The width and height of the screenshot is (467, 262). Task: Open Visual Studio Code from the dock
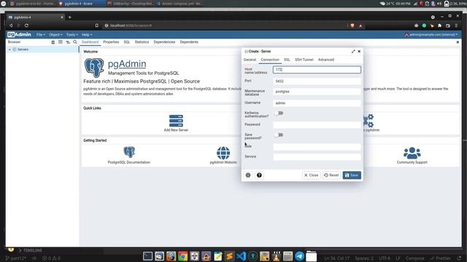coord(242,256)
